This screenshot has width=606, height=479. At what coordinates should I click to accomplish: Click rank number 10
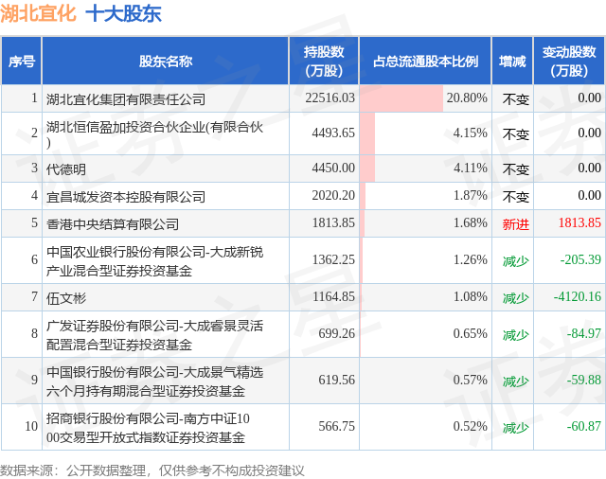tap(31, 426)
